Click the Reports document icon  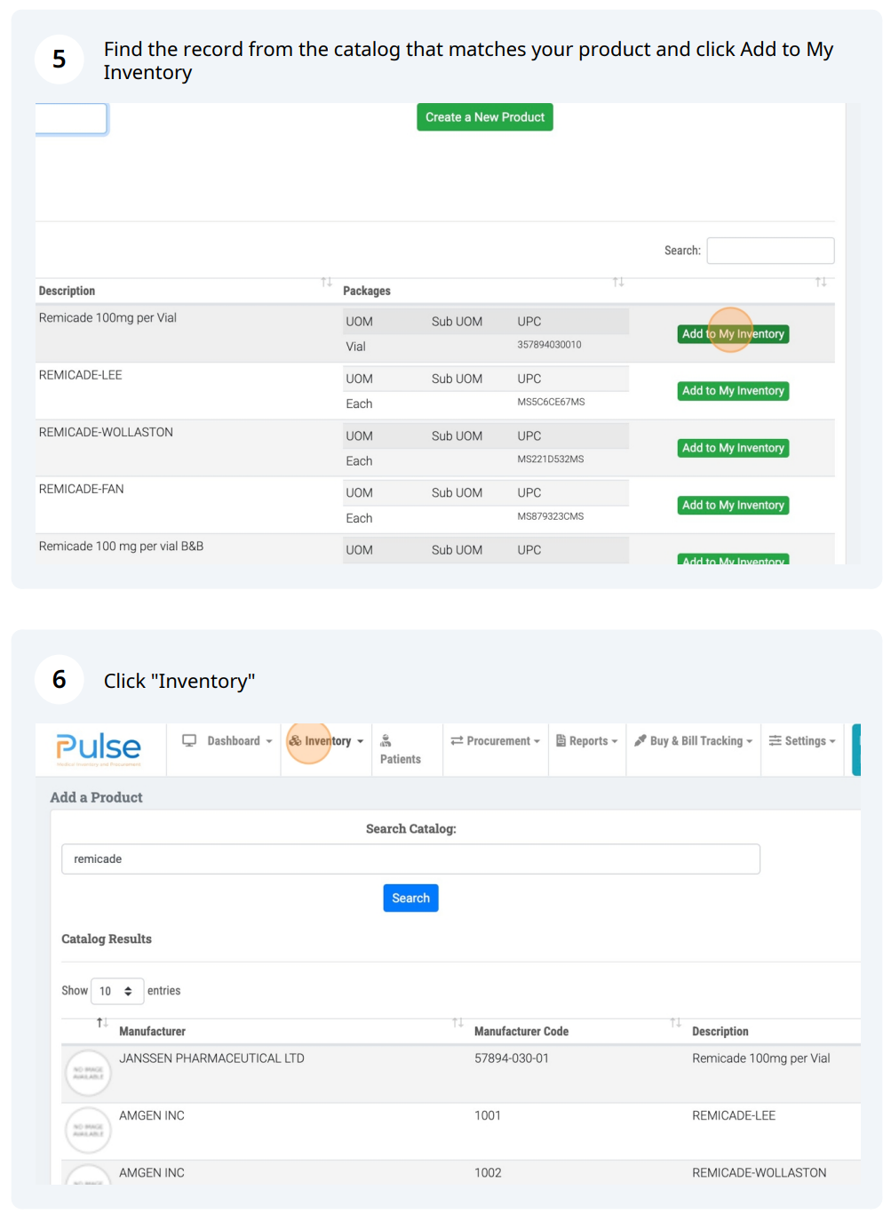click(561, 740)
